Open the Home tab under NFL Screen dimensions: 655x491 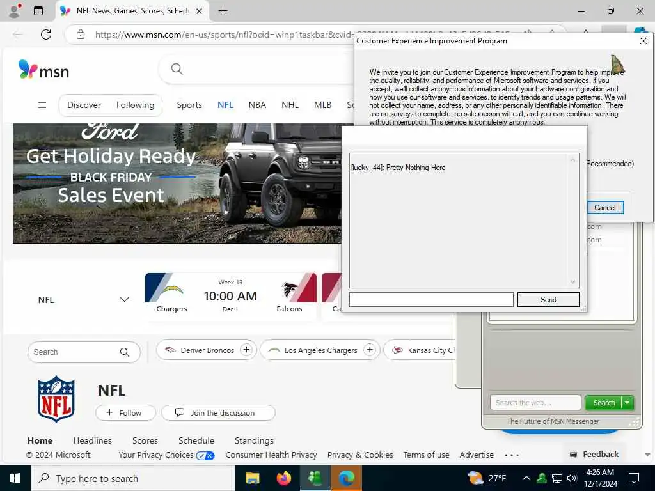tap(40, 440)
